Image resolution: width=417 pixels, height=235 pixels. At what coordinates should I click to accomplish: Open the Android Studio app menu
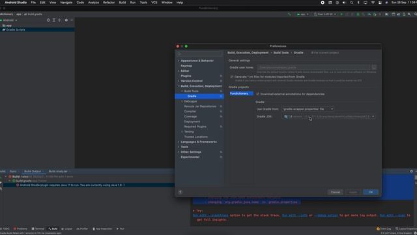16,3
